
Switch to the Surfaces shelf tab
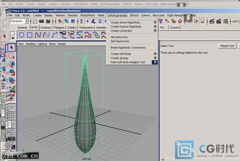point(46,27)
